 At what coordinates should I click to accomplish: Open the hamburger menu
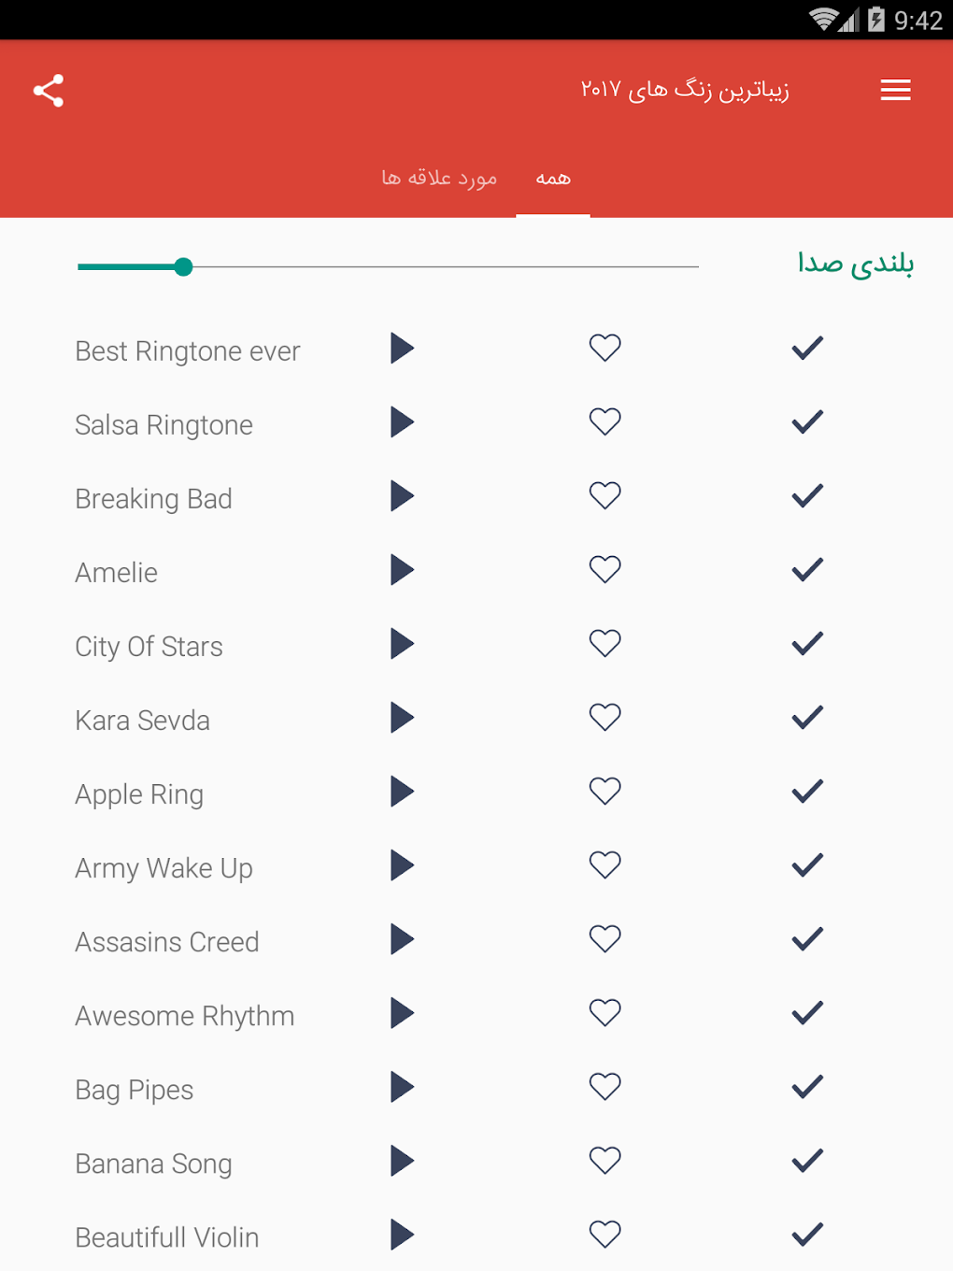[895, 91]
